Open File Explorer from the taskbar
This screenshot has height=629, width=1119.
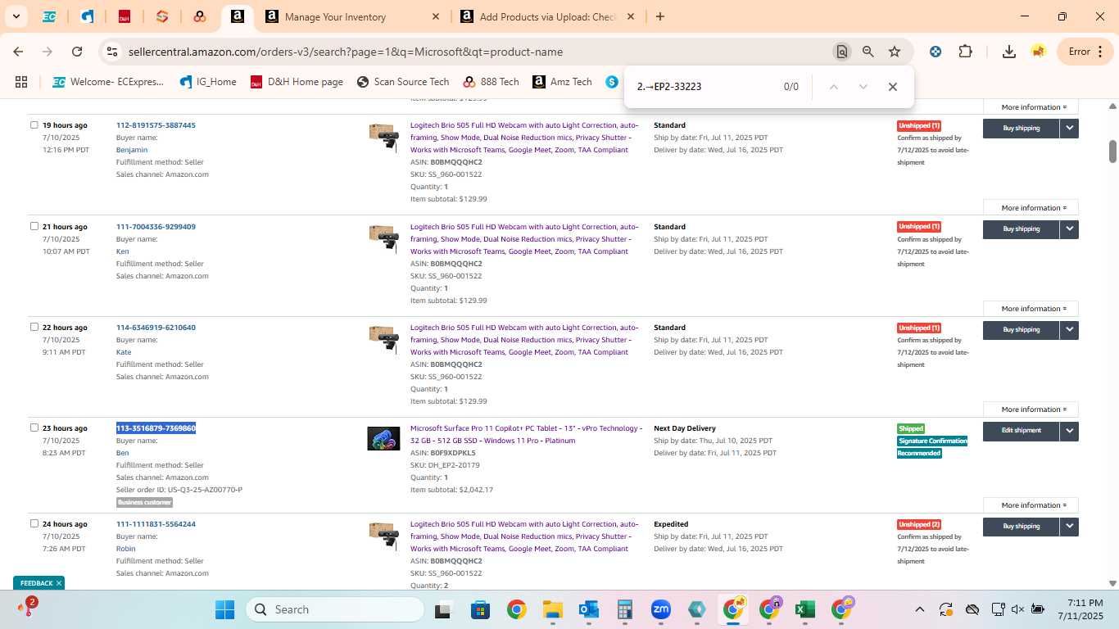(x=553, y=609)
